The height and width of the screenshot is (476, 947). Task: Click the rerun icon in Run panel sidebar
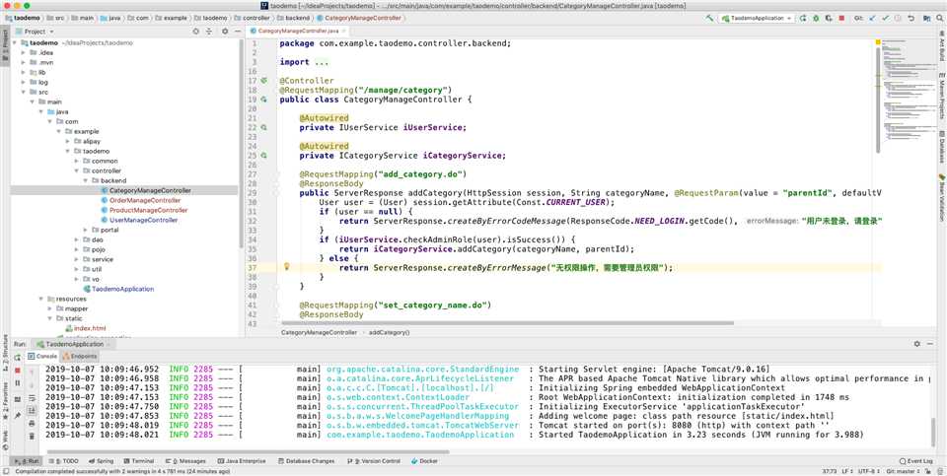coord(17,357)
